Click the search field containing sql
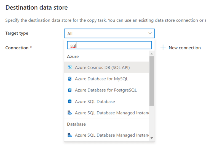Viewport: 206px width, 146px height. tap(109, 45)
